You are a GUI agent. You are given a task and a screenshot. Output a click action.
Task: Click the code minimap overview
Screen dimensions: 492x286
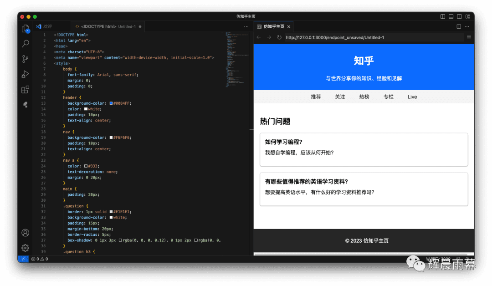click(x=237, y=60)
